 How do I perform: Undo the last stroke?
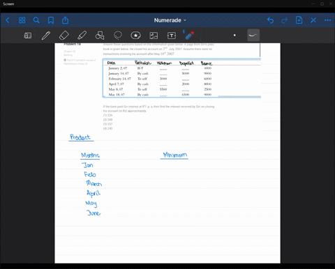tap(270, 20)
